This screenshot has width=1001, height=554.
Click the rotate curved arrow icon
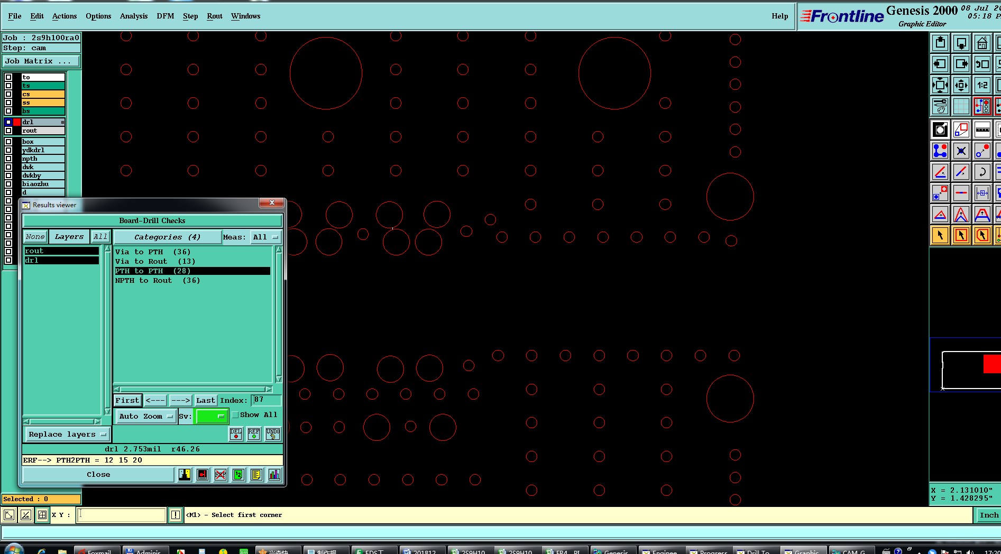tap(982, 172)
